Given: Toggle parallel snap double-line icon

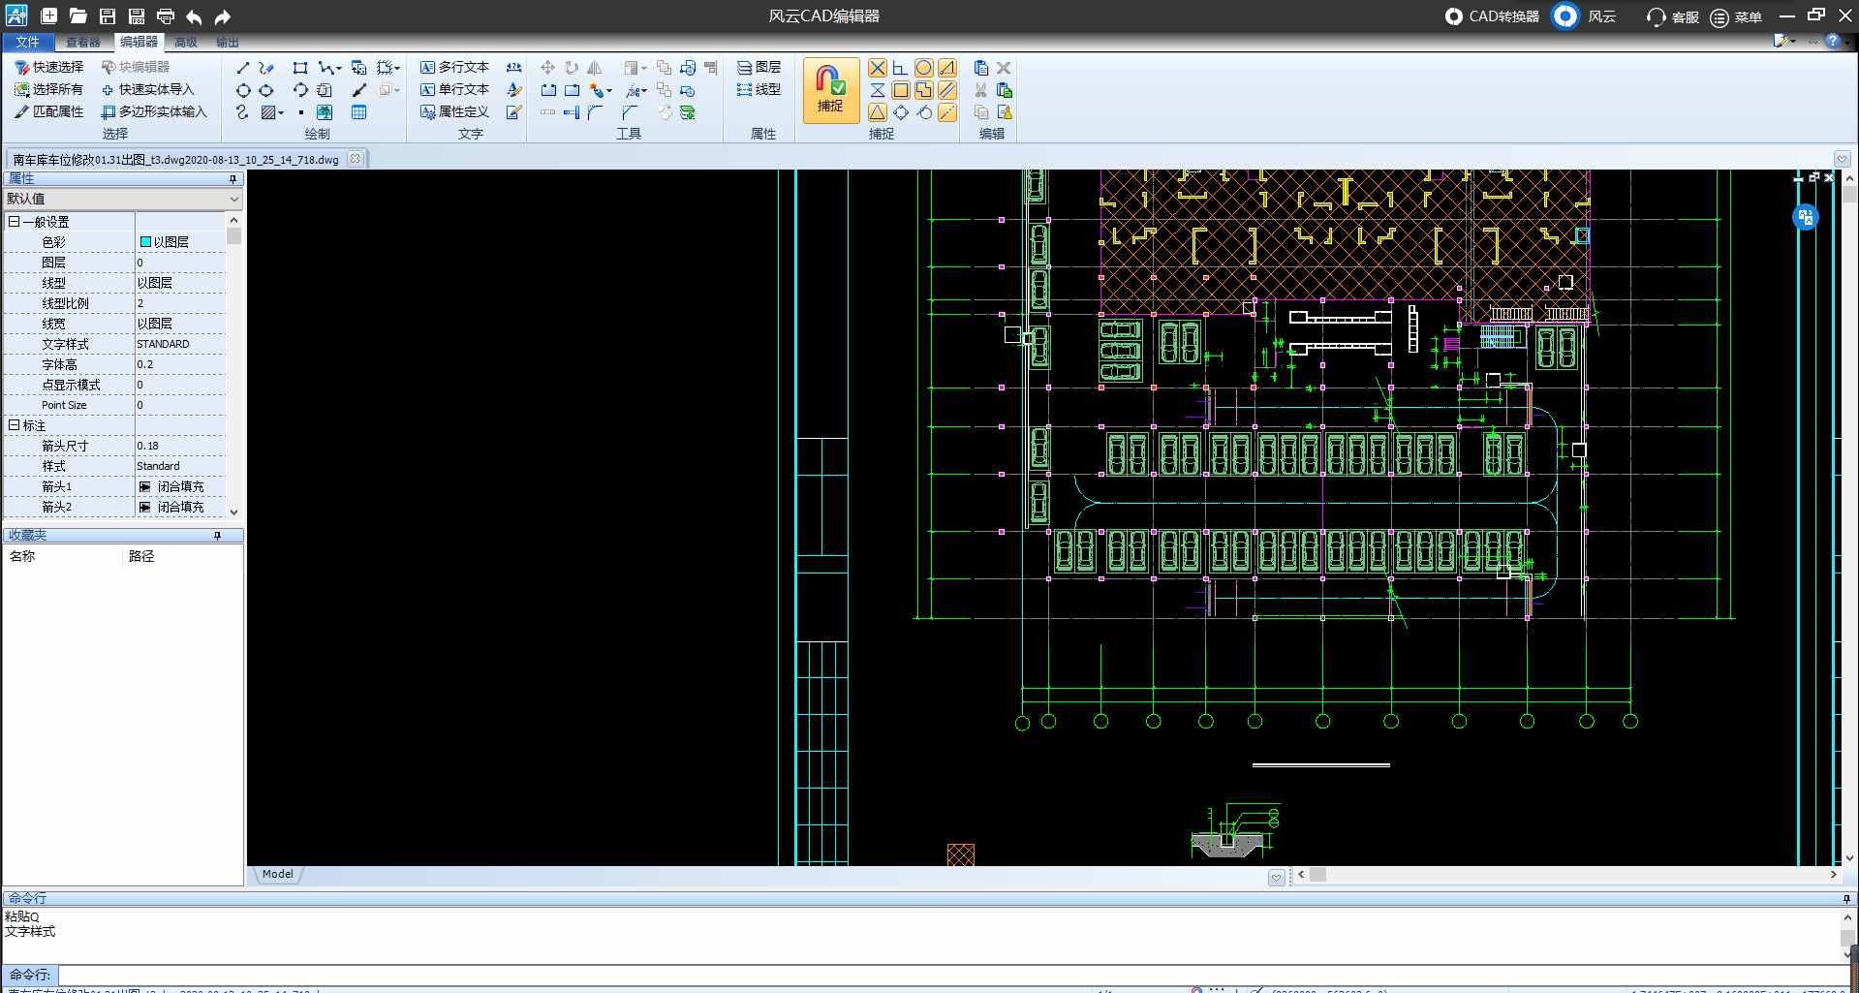Looking at the screenshot, I should [x=947, y=90].
